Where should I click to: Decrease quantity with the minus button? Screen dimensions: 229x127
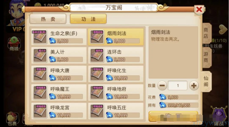162,86
